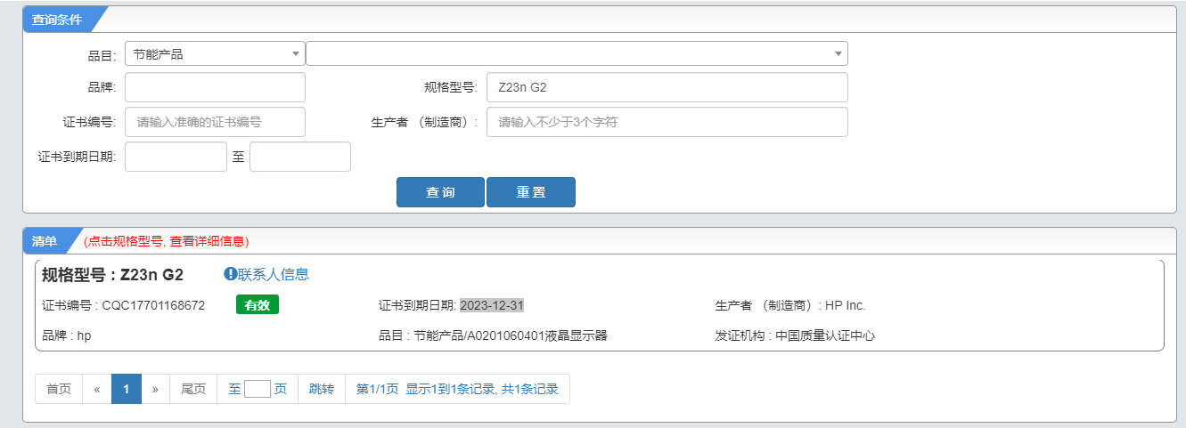Screen dimensions: 1186x428
Task: Click the 规格型号 field containing Z23n G2
Action: 667,87
